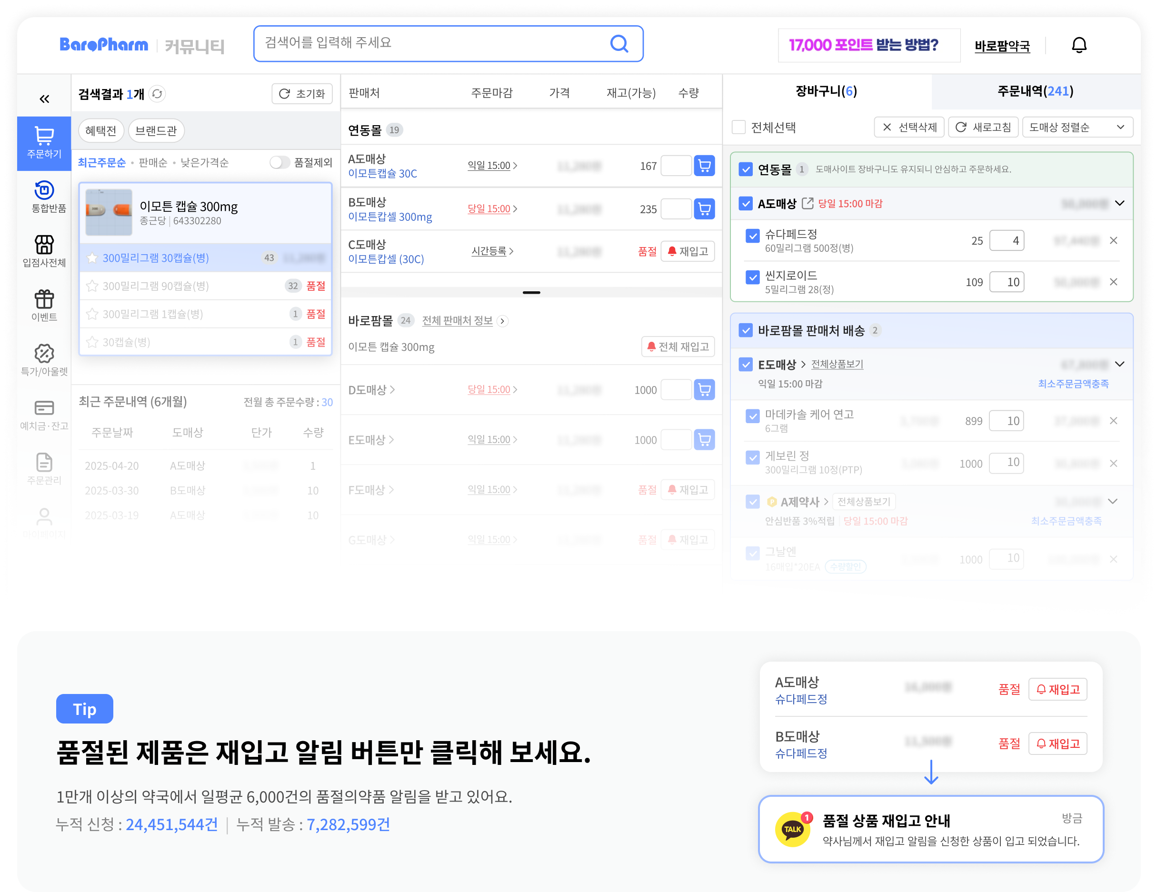This screenshot has width=1157, height=892.
Task: Add A도매상 이모튼캡슐 30C to cart
Action: 704,166
